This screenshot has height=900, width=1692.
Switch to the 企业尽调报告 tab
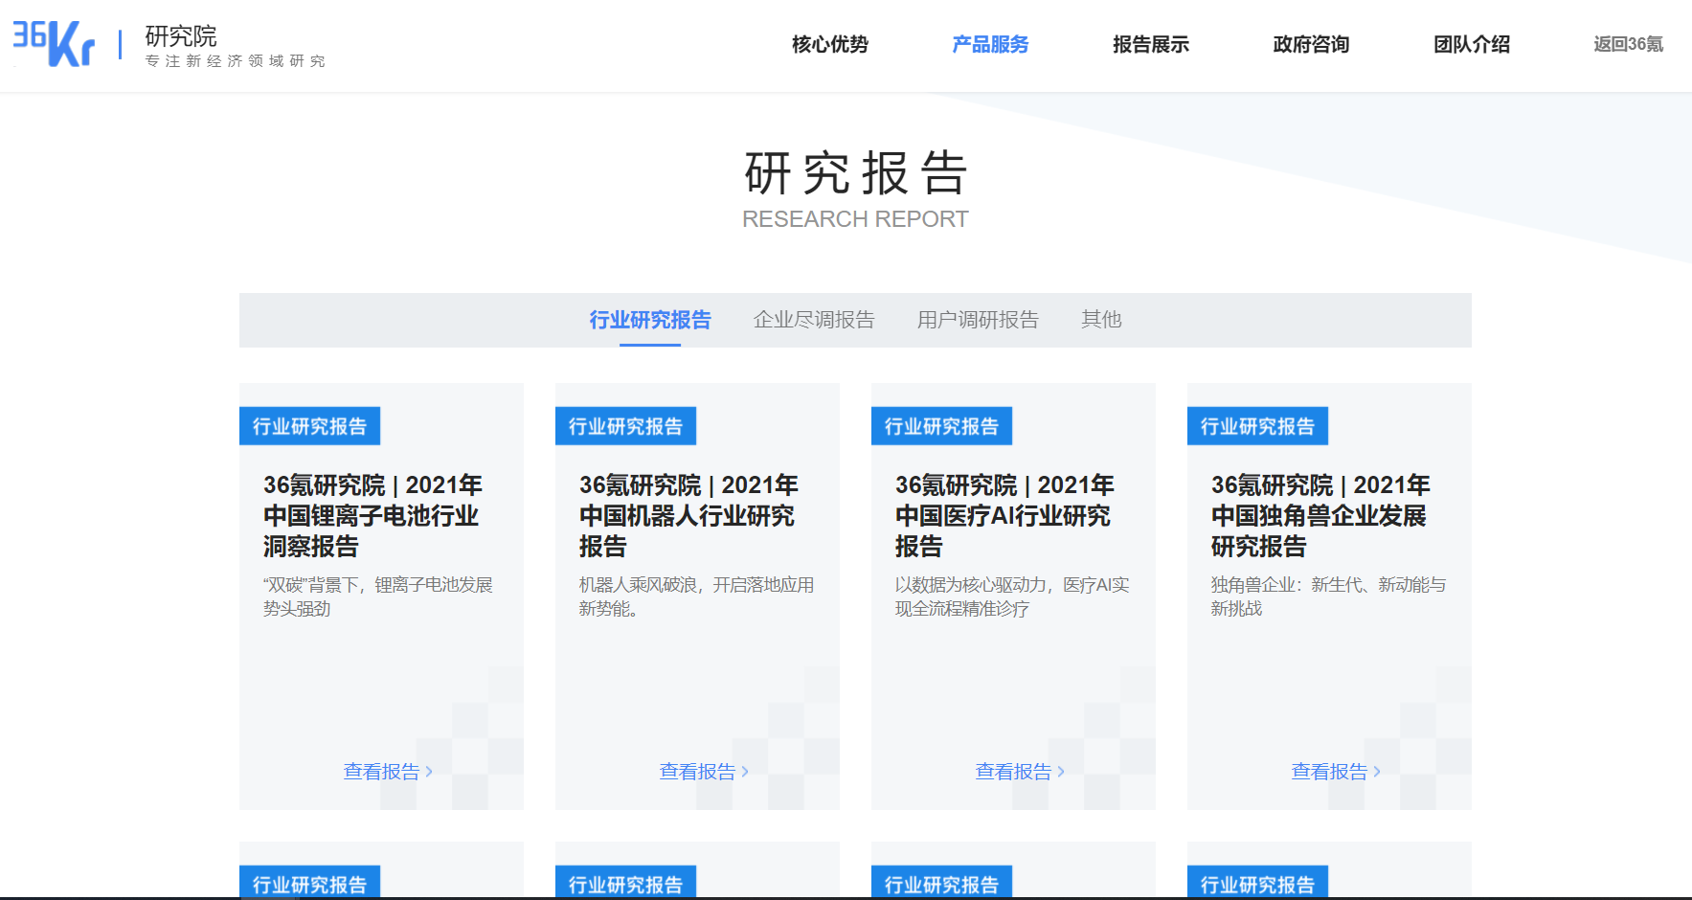click(814, 320)
